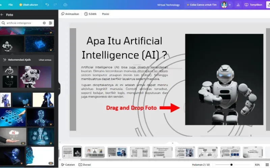Open the analytics bar chart icon
This screenshot has height=168, width=270.
point(238,5)
